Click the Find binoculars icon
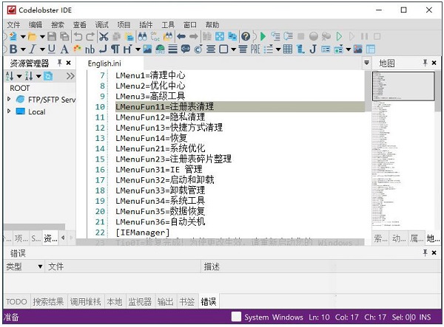The width and height of the screenshot is (444, 327). (x=142, y=36)
